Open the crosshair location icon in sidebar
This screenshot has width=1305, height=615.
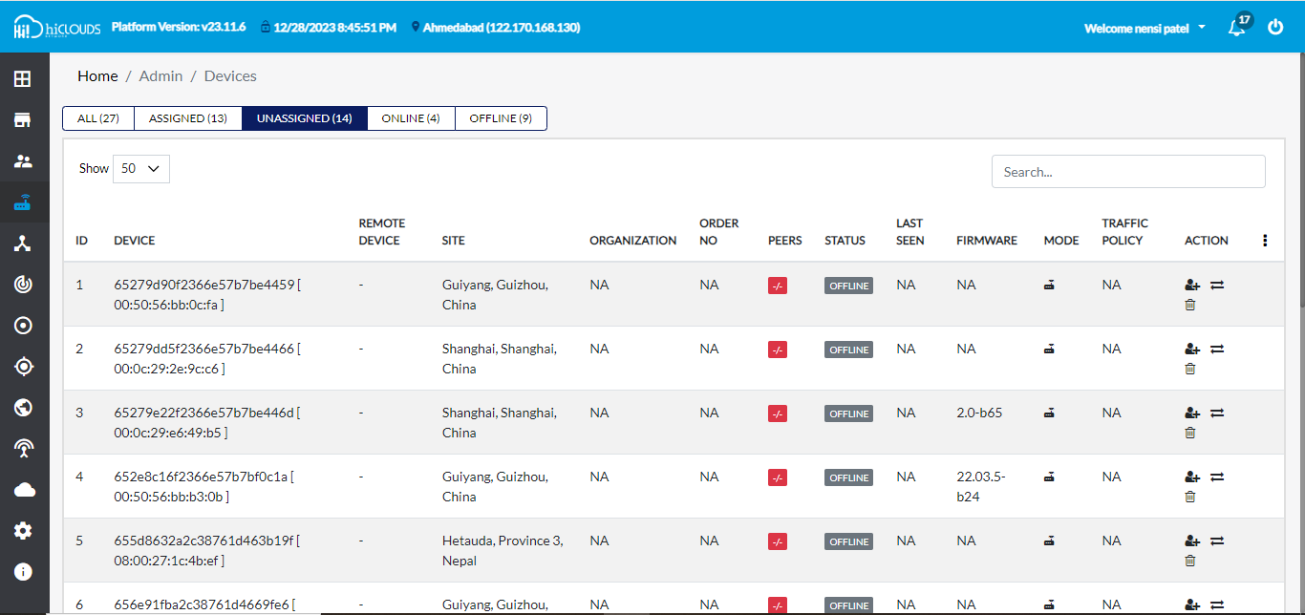point(23,367)
